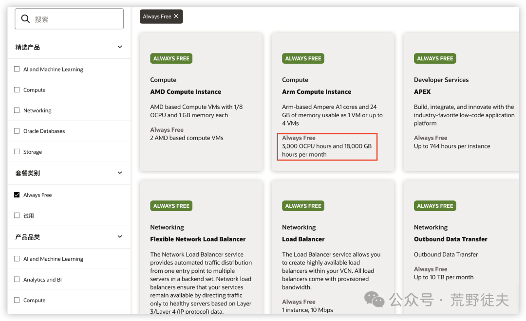Click Always Free badge on Load Balancer card
The width and height of the screenshot is (526, 321).
[x=303, y=206]
